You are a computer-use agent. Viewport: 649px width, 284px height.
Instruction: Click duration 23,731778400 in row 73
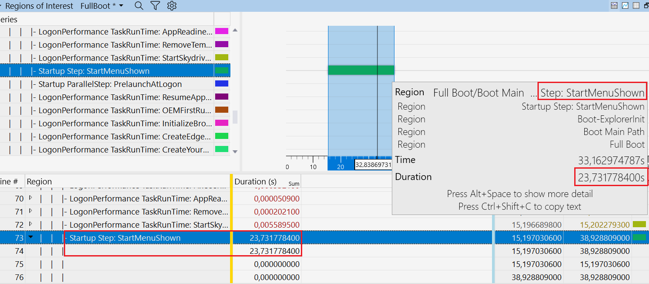[x=275, y=238]
